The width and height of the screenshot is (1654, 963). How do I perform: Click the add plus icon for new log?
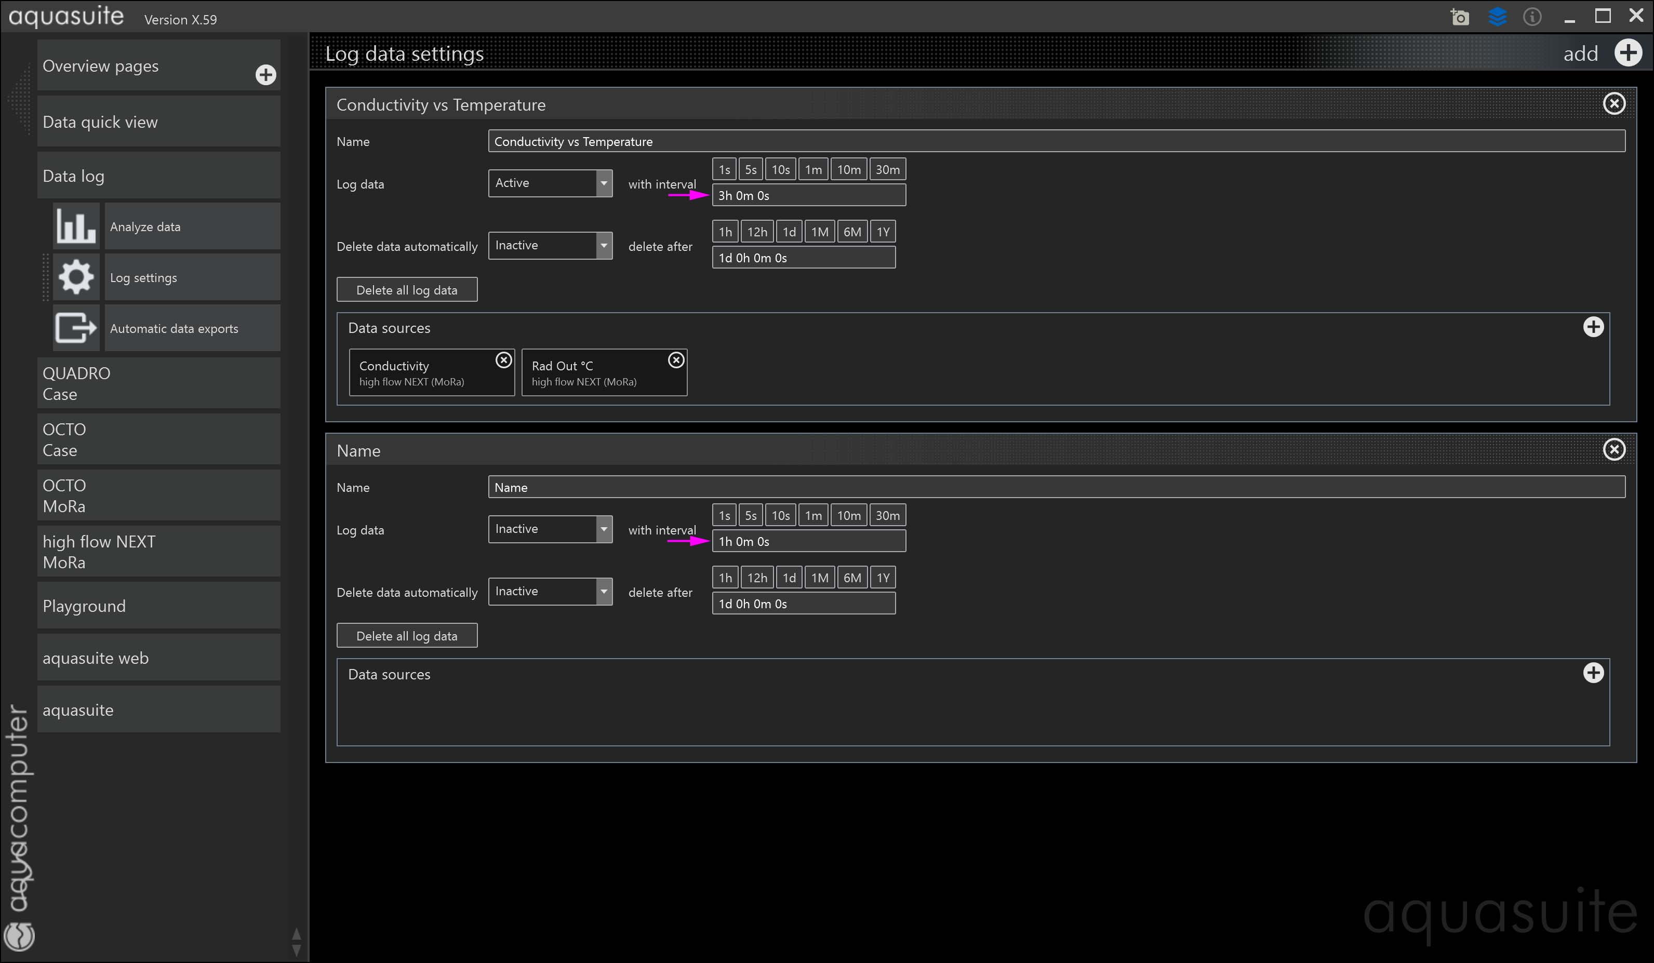click(x=1628, y=53)
